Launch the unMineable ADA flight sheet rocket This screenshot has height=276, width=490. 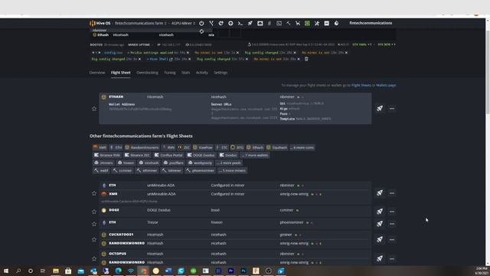380,192
